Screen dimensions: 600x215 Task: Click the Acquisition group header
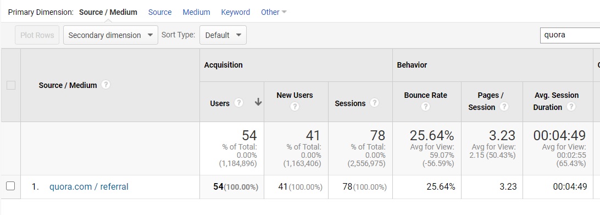[224, 65]
